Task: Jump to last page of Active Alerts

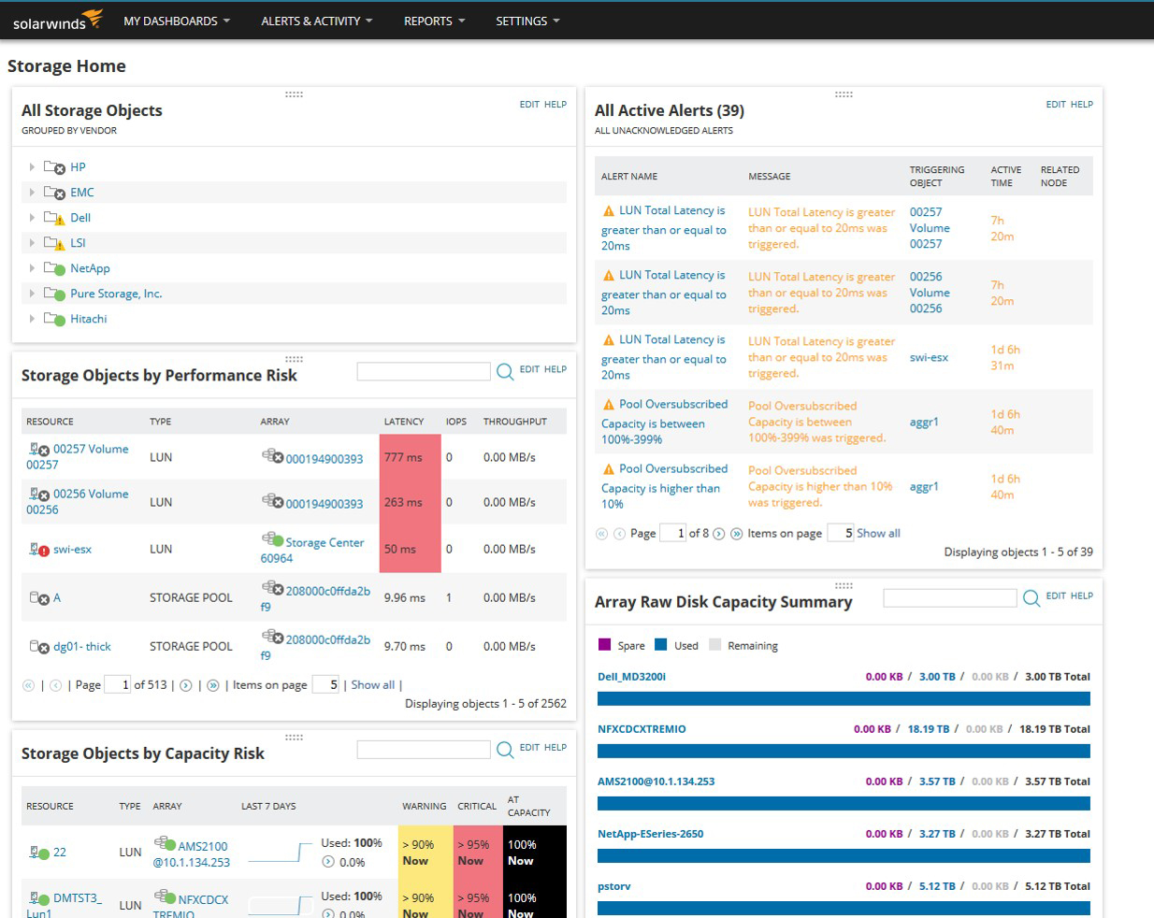Action: [737, 534]
